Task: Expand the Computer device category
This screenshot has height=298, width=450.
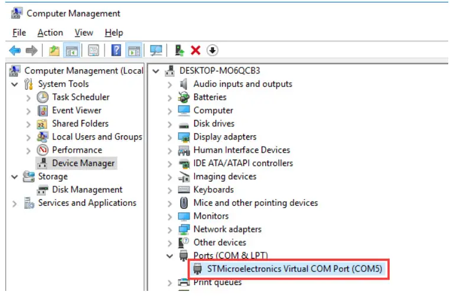Action: [x=169, y=111]
